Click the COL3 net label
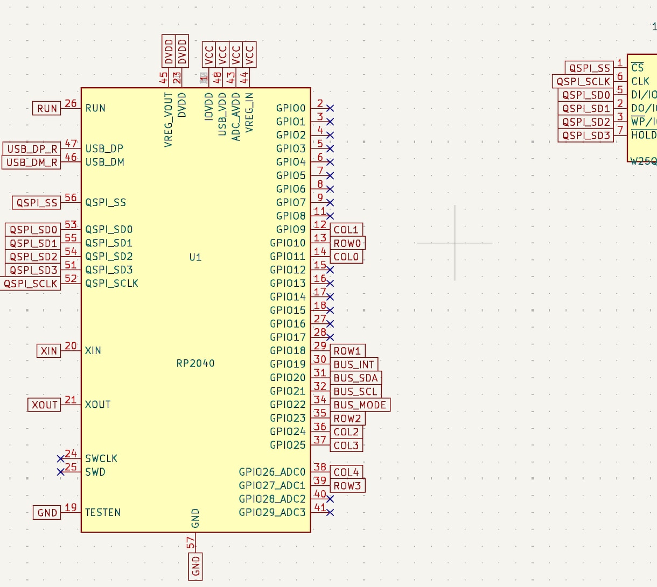Viewport: 657px width, 587px height. tap(346, 445)
